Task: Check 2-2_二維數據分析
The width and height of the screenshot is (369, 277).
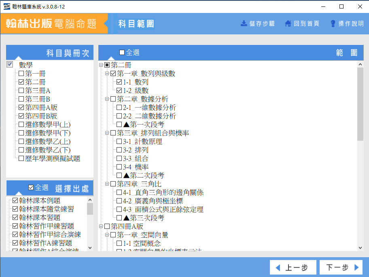Action: tap(119, 116)
